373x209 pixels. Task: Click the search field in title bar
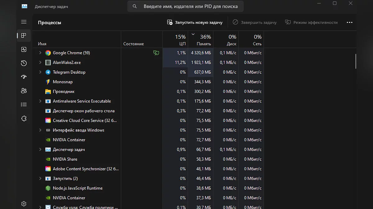pos(186,6)
